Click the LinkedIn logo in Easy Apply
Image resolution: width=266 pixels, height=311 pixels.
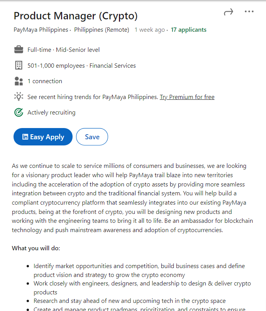[x=25, y=137]
